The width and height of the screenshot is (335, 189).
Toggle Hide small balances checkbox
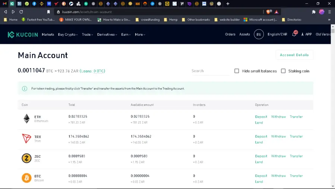coord(237,71)
